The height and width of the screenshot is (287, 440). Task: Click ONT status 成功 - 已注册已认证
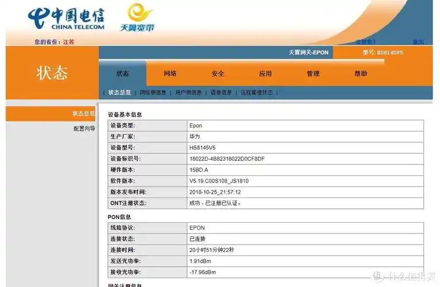pos(215,203)
